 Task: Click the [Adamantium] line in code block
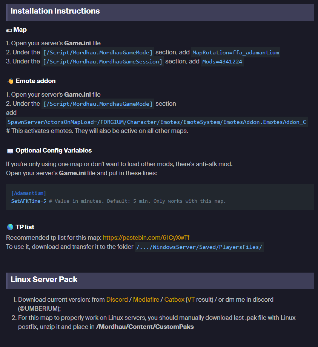pyautogui.click(x=29, y=193)
